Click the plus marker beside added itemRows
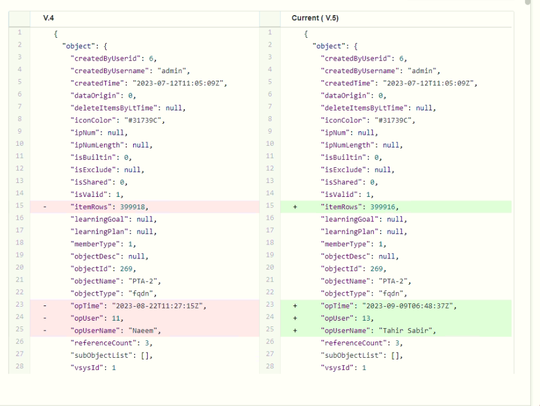Screen dimensions: 540x406 295,207
